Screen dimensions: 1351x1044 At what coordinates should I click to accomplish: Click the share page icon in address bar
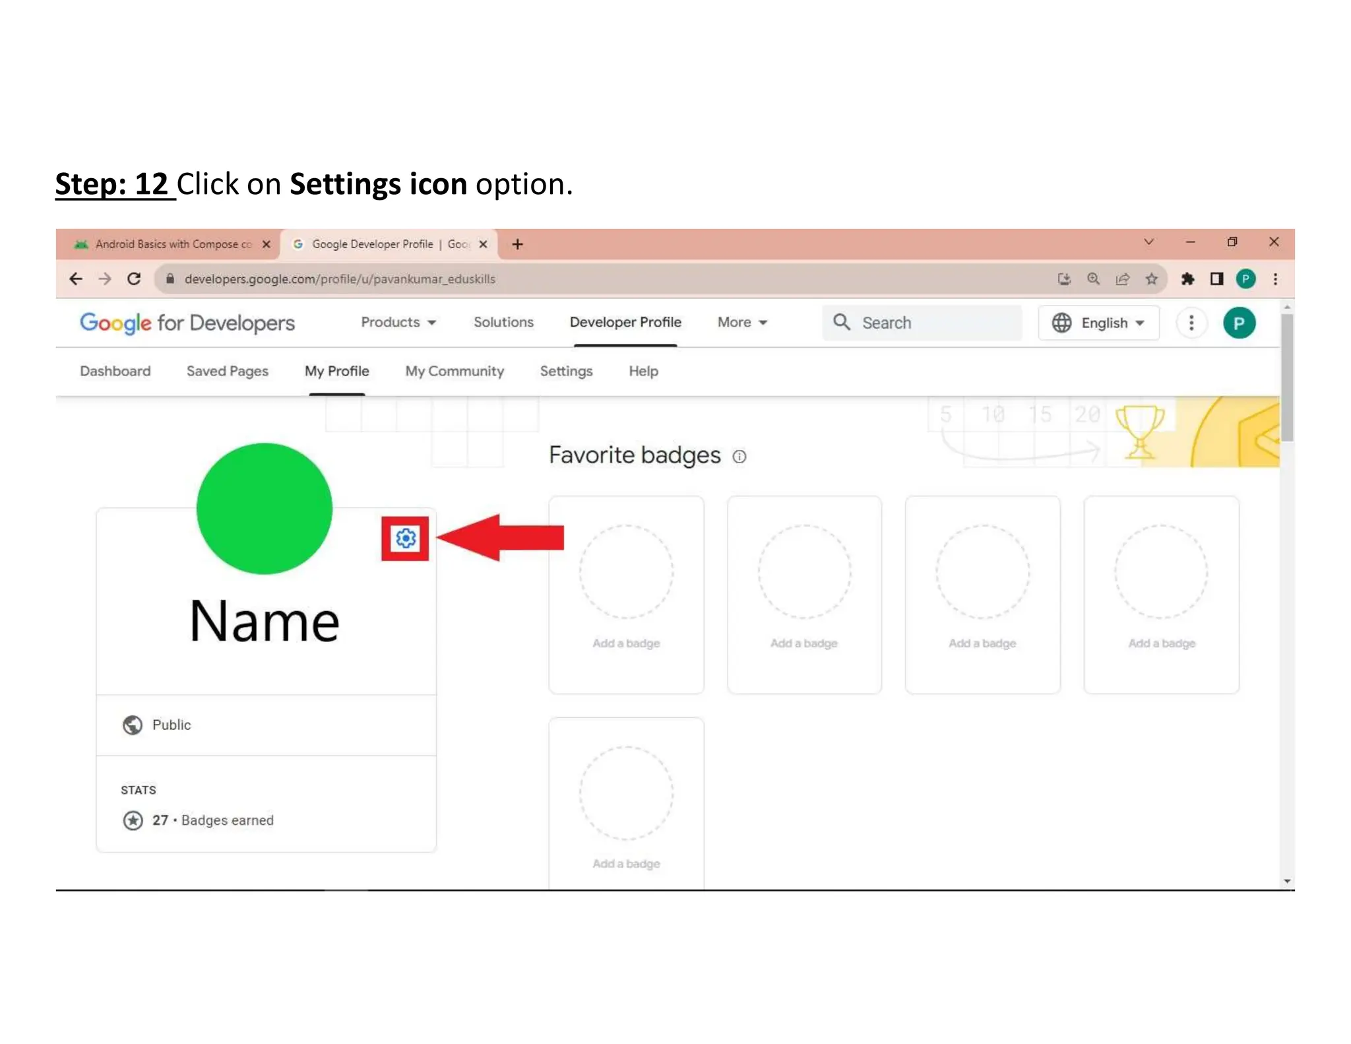(1122, 279)
